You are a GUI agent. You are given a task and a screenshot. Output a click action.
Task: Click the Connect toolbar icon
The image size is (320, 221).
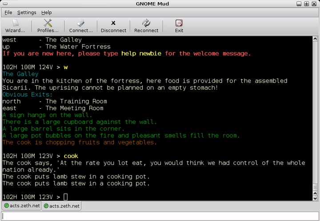click(x=80, y=26)
